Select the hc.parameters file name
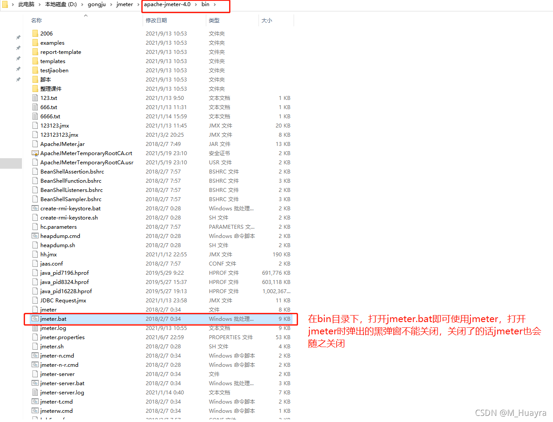This screenshot has width=553, height=422. pos(58,227)
